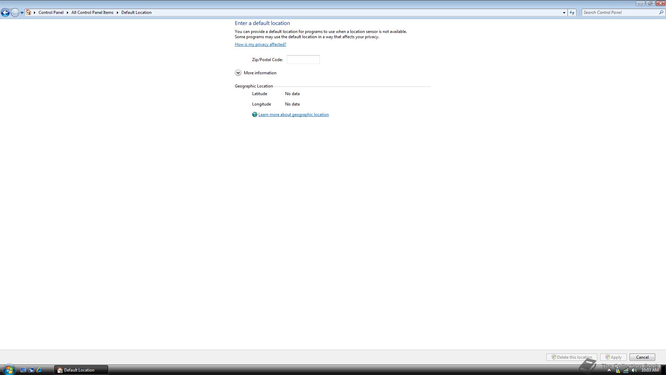Select Default Location taskbar button
This screenshot has width=666, height=375.
point(81,370)
